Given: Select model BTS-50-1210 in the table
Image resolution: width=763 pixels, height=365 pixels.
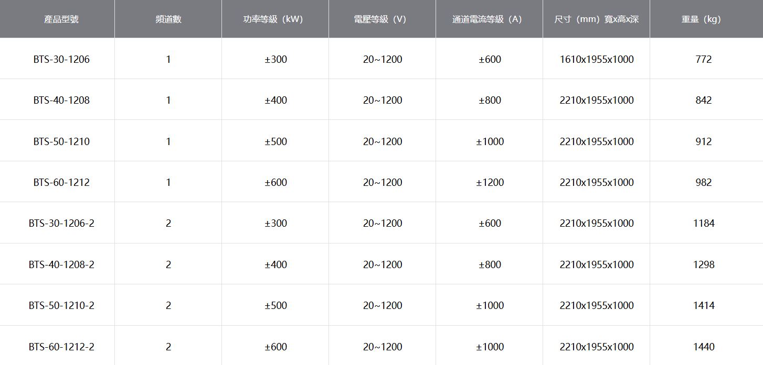Looking at the screenshot, I should [61, 141].
